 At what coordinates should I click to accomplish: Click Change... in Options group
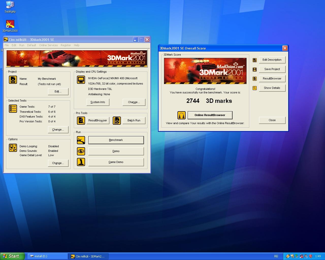[58, 163]
